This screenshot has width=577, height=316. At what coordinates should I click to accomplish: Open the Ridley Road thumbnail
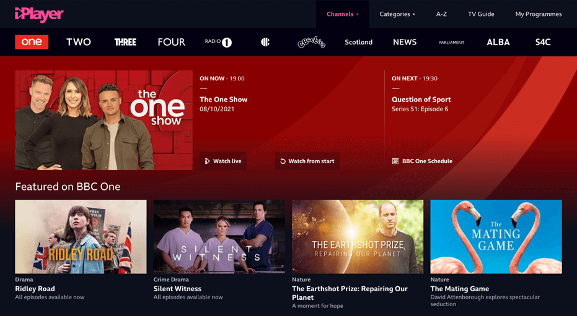point(81,236)
